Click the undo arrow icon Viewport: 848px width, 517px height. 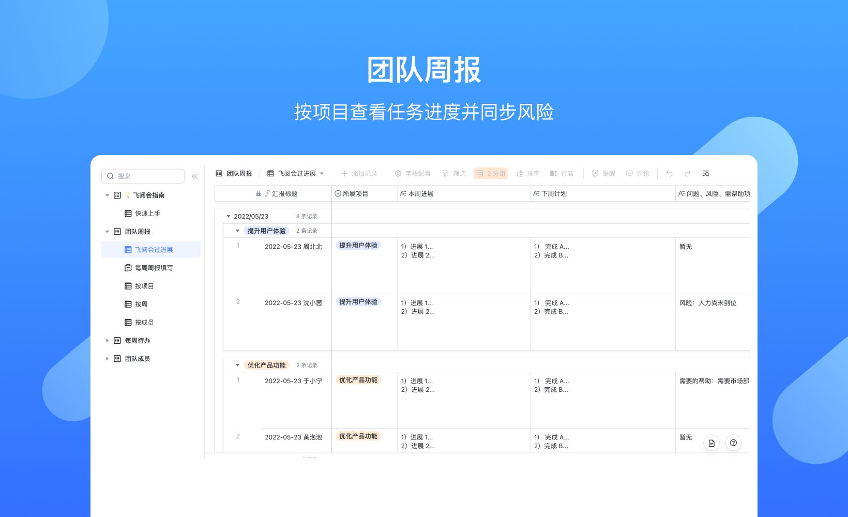670,174
